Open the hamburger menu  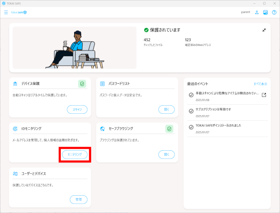[x=6, y=12]
